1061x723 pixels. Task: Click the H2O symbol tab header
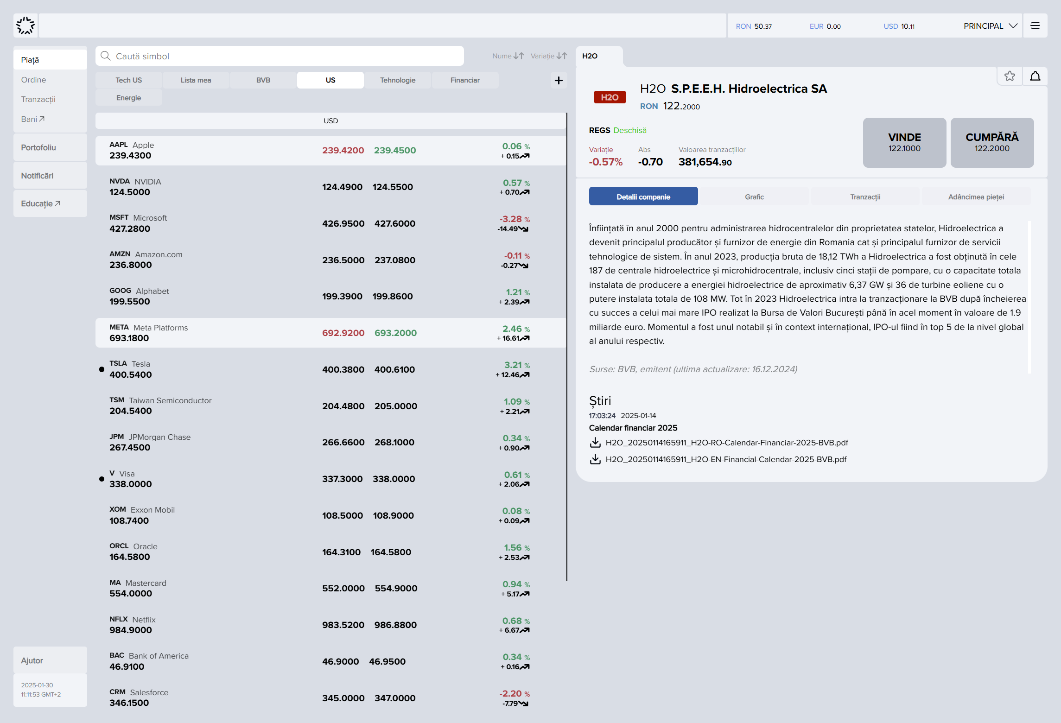[x=599, y=56]
